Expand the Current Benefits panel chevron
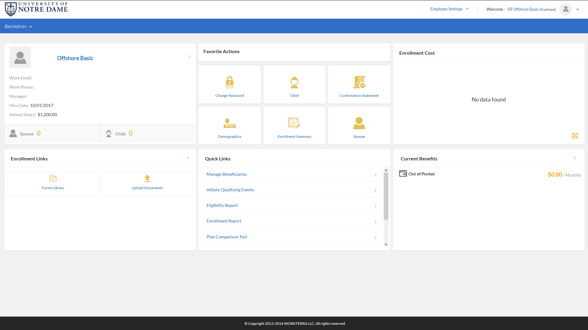Image resolution: width=588 pixels, height=330 pixels. (x=575, y=158)
